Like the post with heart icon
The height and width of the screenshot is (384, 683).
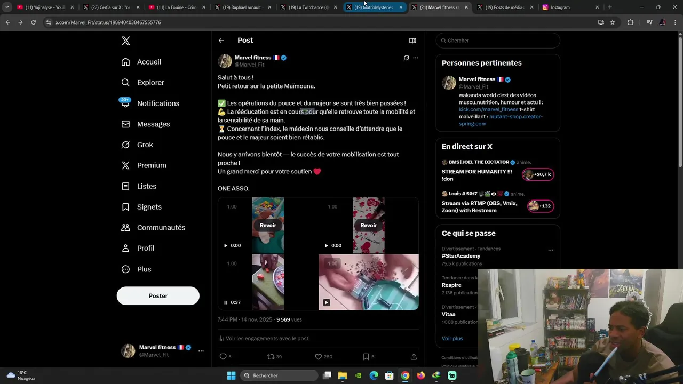tap(318, 357)
